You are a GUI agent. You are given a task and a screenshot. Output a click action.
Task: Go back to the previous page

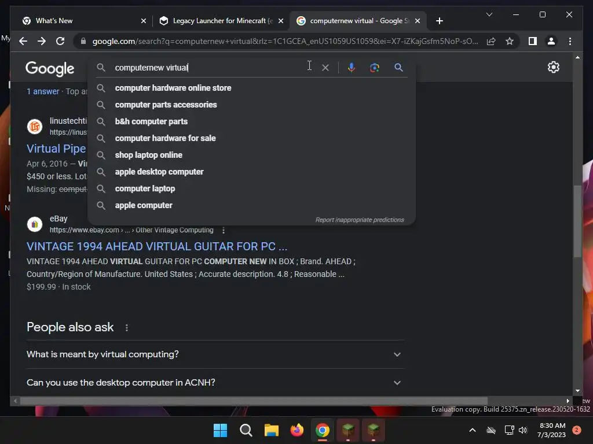(23, 41)
